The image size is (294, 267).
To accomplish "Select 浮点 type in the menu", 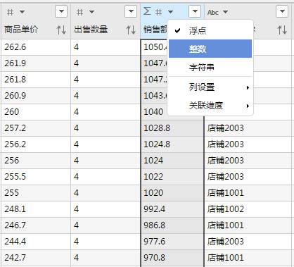I will point(210,30).
